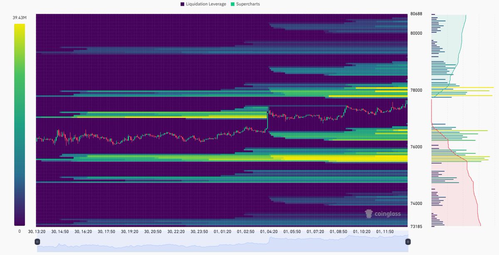Click the 01, 08:50 time axis label
The height and width of the screenshot is (255, 499).
(338, 231)
